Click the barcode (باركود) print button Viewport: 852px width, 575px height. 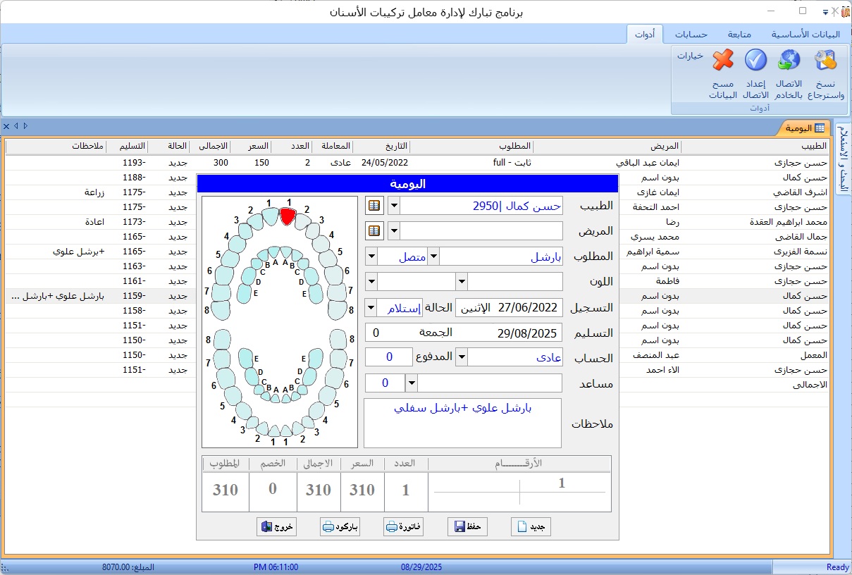(x=340, y=527)
